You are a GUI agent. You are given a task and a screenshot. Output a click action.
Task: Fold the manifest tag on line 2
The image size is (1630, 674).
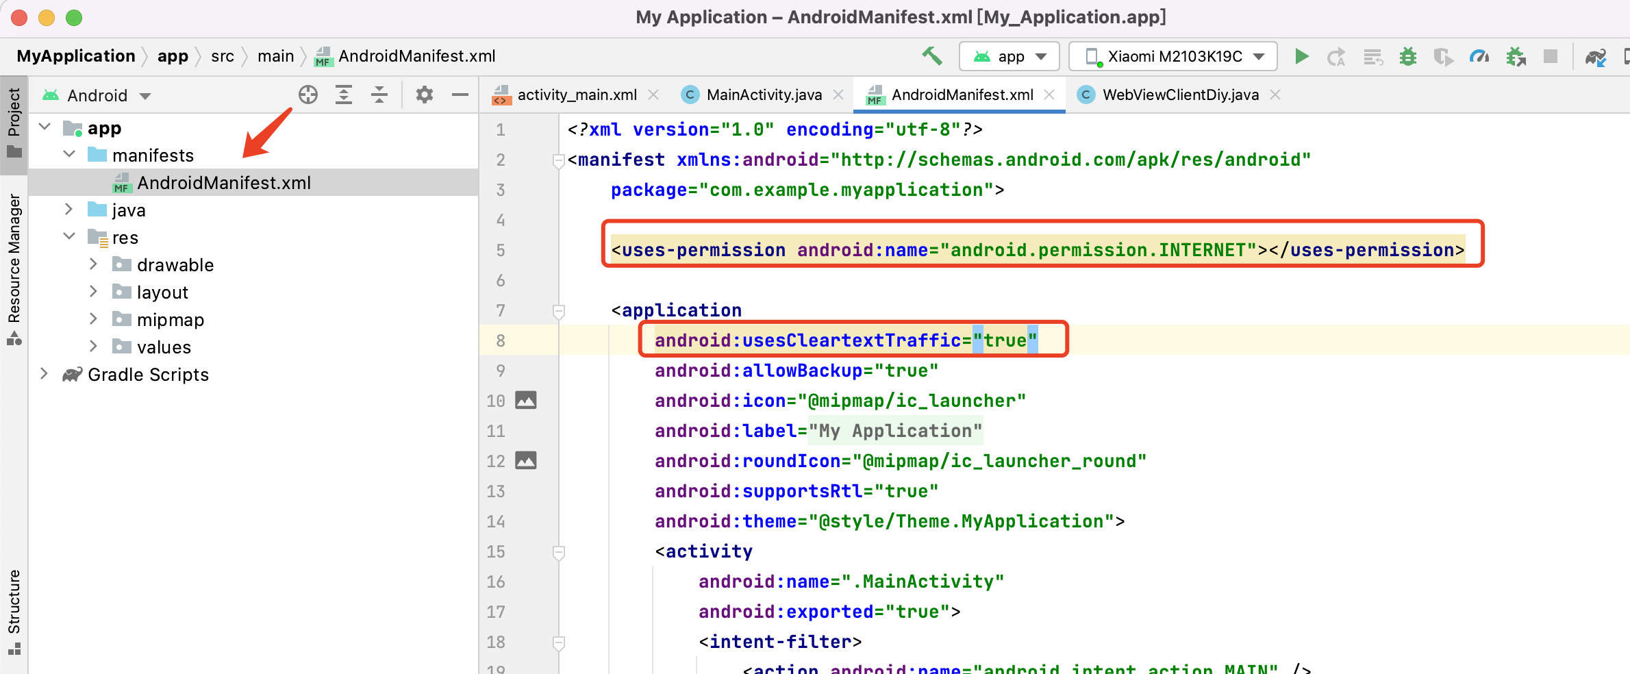559,161
